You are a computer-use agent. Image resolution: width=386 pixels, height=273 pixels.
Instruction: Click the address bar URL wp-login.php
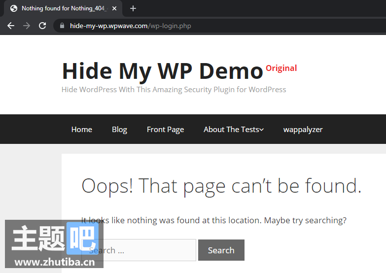pyautogui.click(x=131, y=26)
